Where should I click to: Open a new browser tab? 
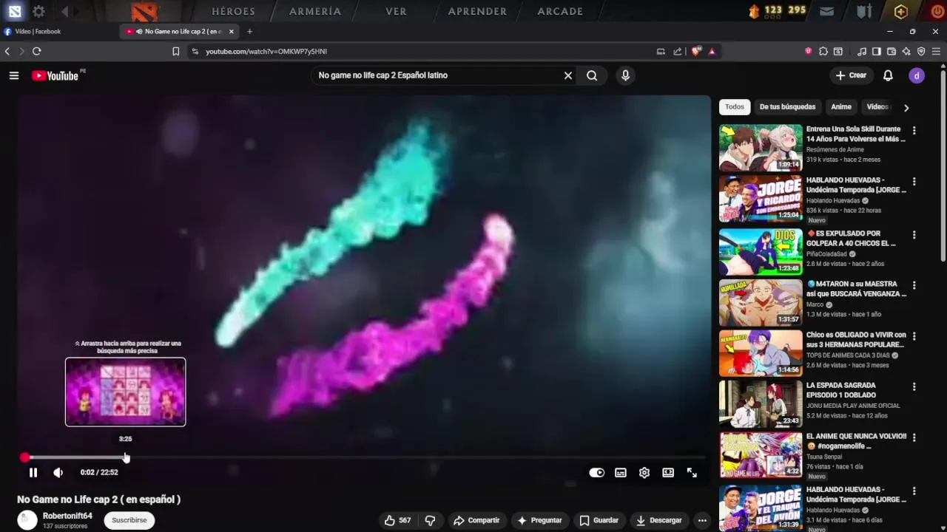[x=249, y=32]
